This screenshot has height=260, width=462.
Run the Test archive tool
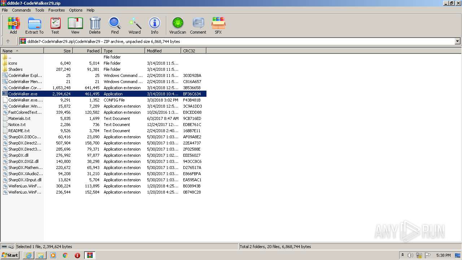point(55,25)
